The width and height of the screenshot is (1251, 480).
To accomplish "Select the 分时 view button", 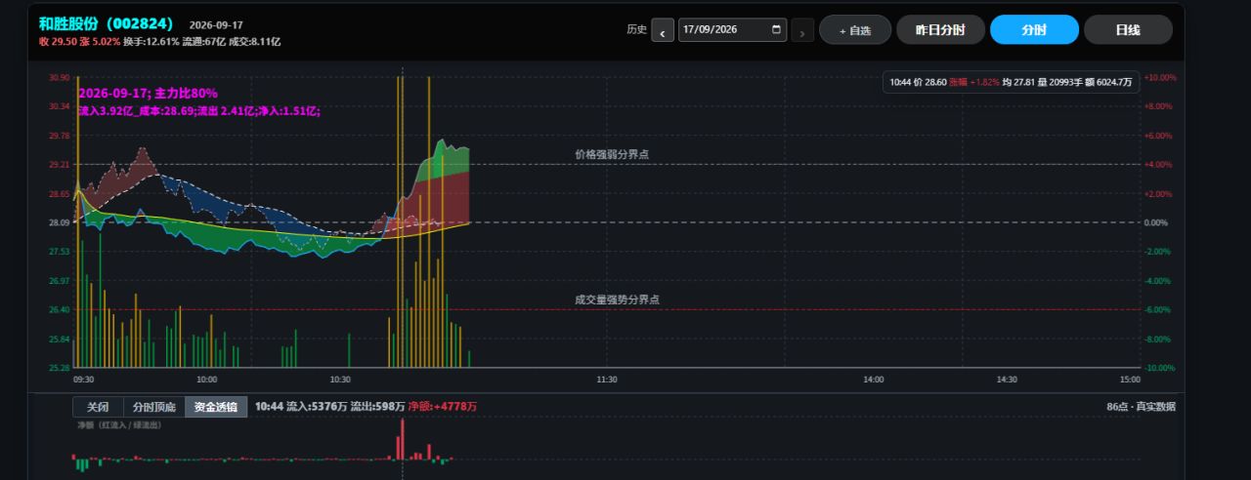I will [1034, 30].
